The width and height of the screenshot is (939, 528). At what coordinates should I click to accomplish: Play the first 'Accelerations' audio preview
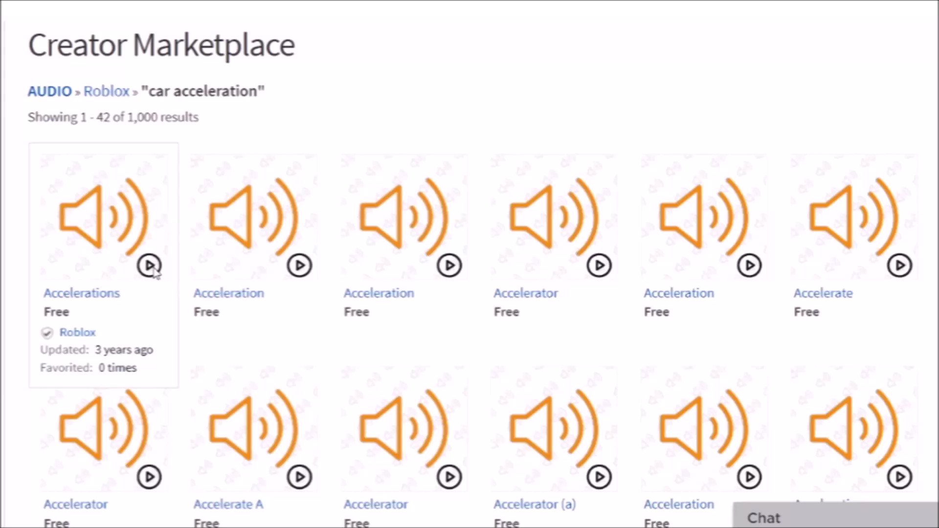pos(149,265)
